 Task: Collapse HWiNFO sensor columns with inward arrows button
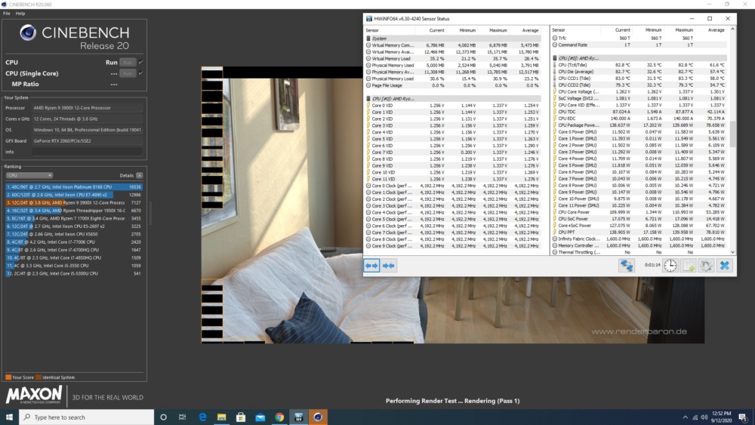point(389,265)
